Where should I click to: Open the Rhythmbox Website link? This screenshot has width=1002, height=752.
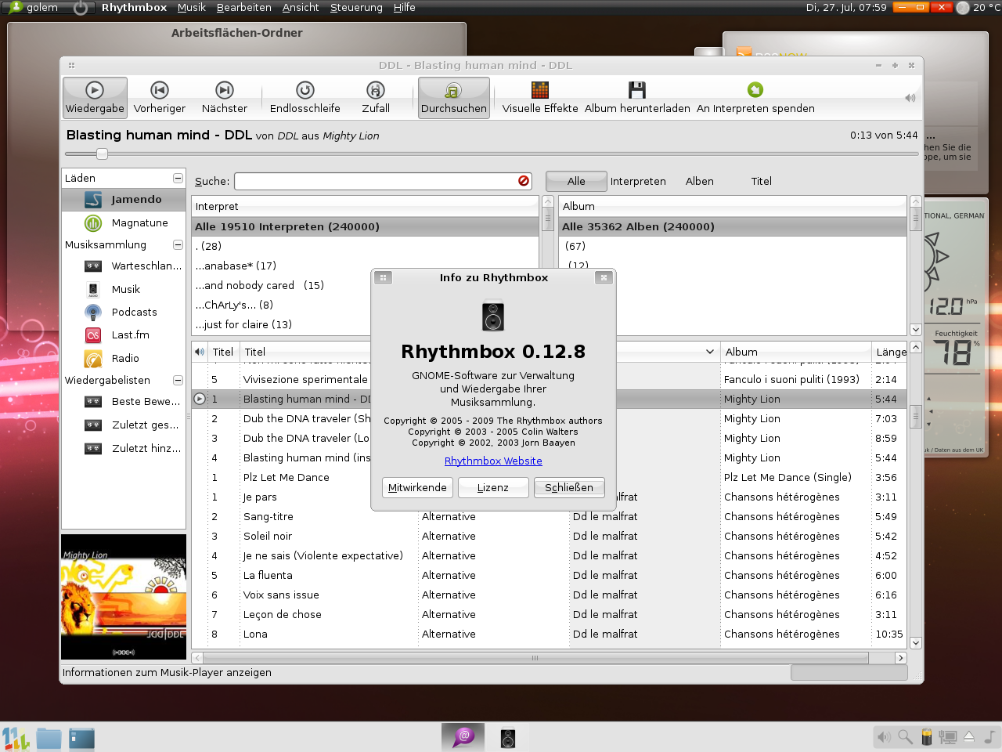tap(493, 461)
